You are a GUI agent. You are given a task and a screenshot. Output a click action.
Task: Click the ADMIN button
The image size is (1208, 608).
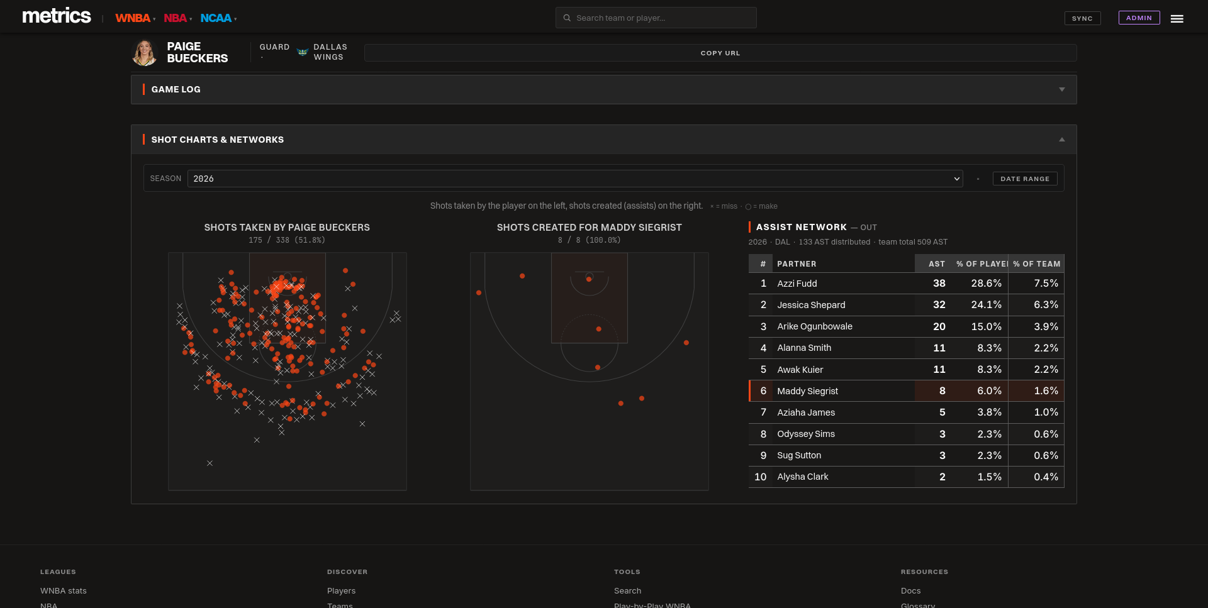[x=1139, y=18]
